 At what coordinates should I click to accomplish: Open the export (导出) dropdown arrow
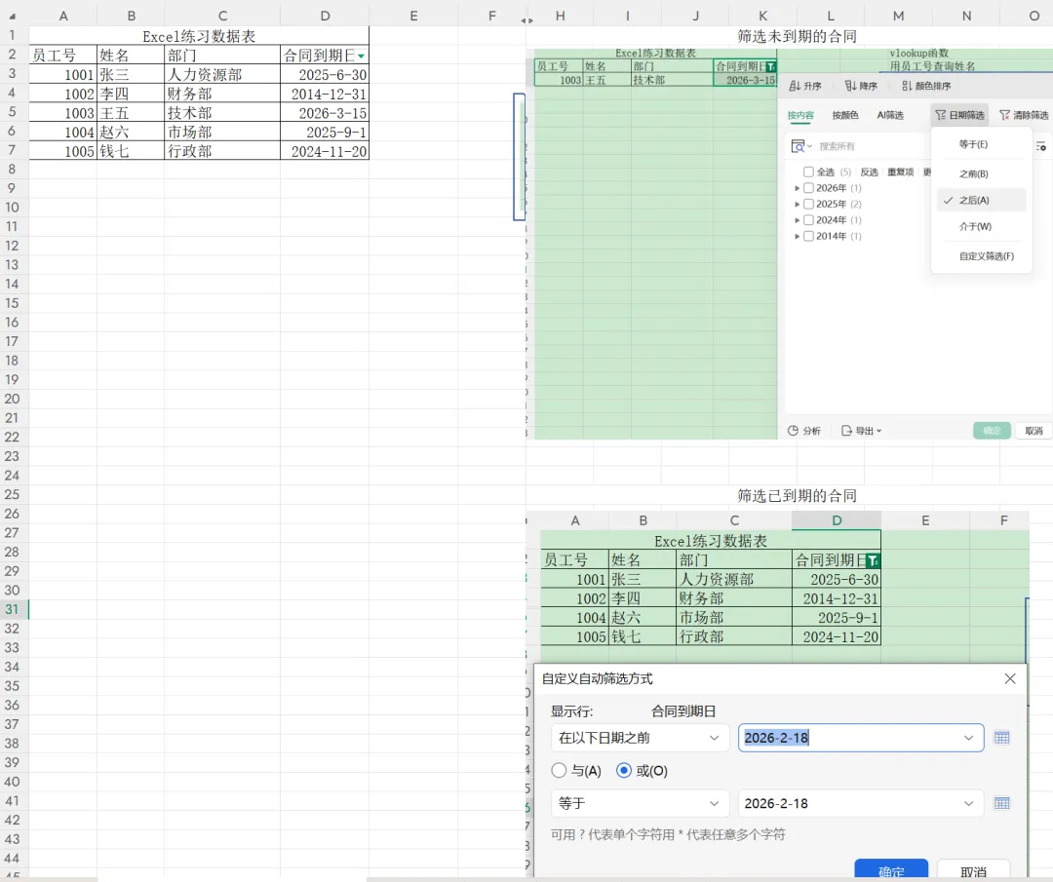click(x=879, y=431)
